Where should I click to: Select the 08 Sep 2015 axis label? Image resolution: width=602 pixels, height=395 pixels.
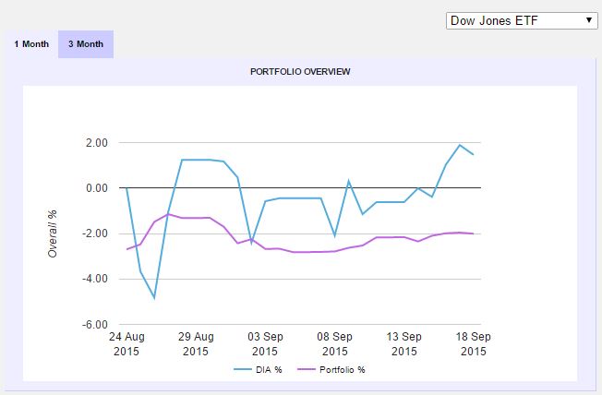coord(334,344)
